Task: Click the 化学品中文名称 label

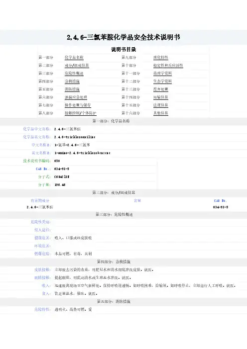Action: click(x=37, y=129)
